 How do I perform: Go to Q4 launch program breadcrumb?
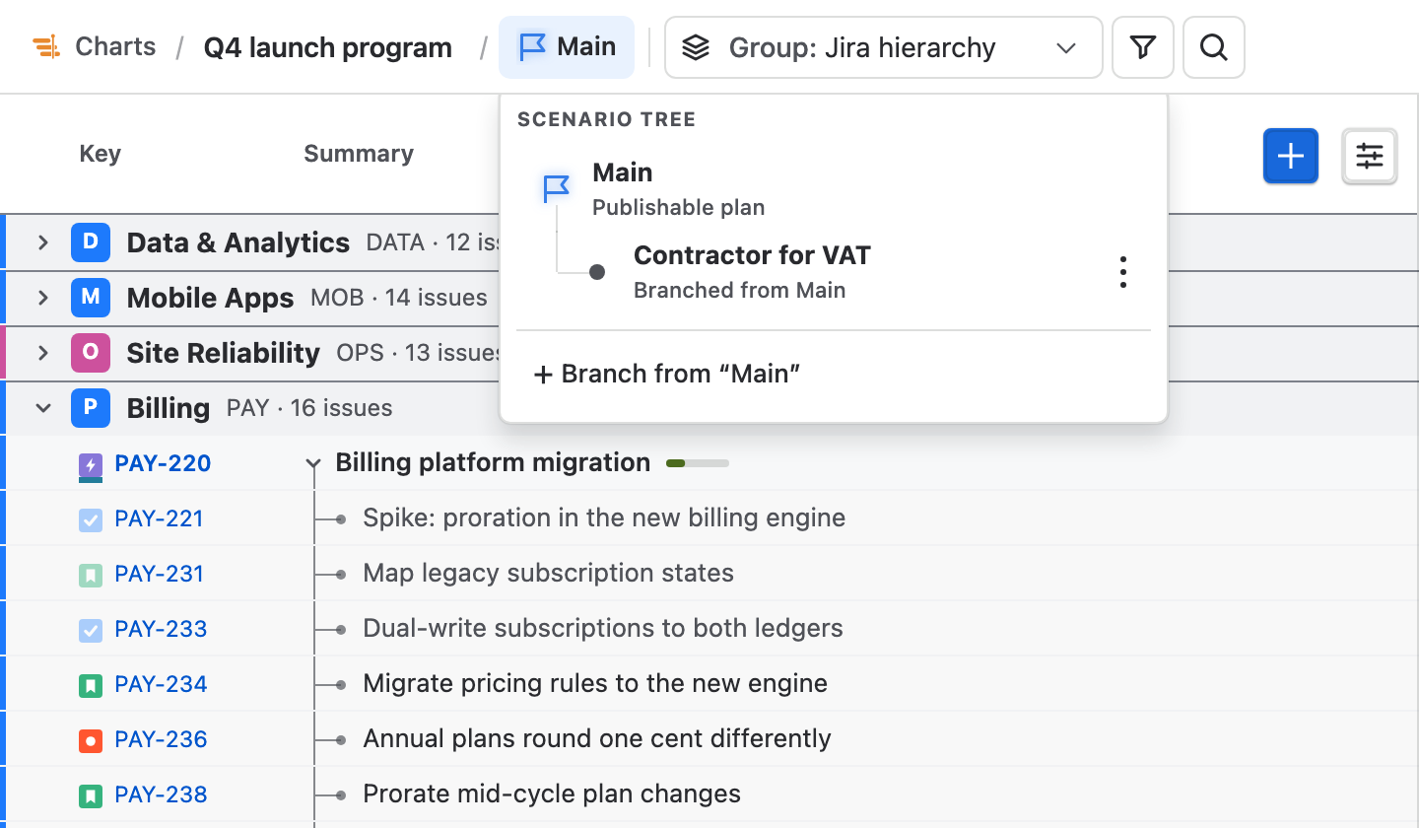tap(328, 47)
